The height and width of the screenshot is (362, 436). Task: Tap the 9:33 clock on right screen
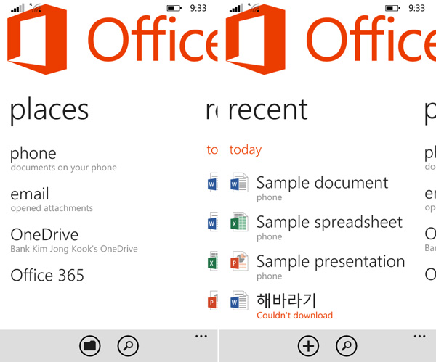tap(417, 8)
